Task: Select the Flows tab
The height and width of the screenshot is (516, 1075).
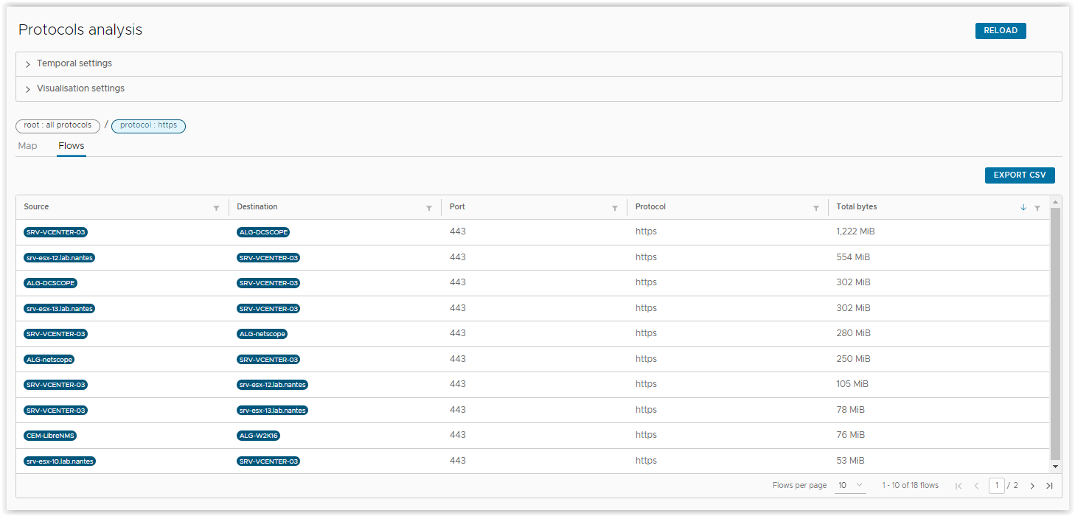Action: click(x=72, y=146)
